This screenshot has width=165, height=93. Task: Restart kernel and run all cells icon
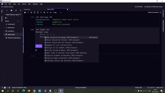click(x=51, y=12)
